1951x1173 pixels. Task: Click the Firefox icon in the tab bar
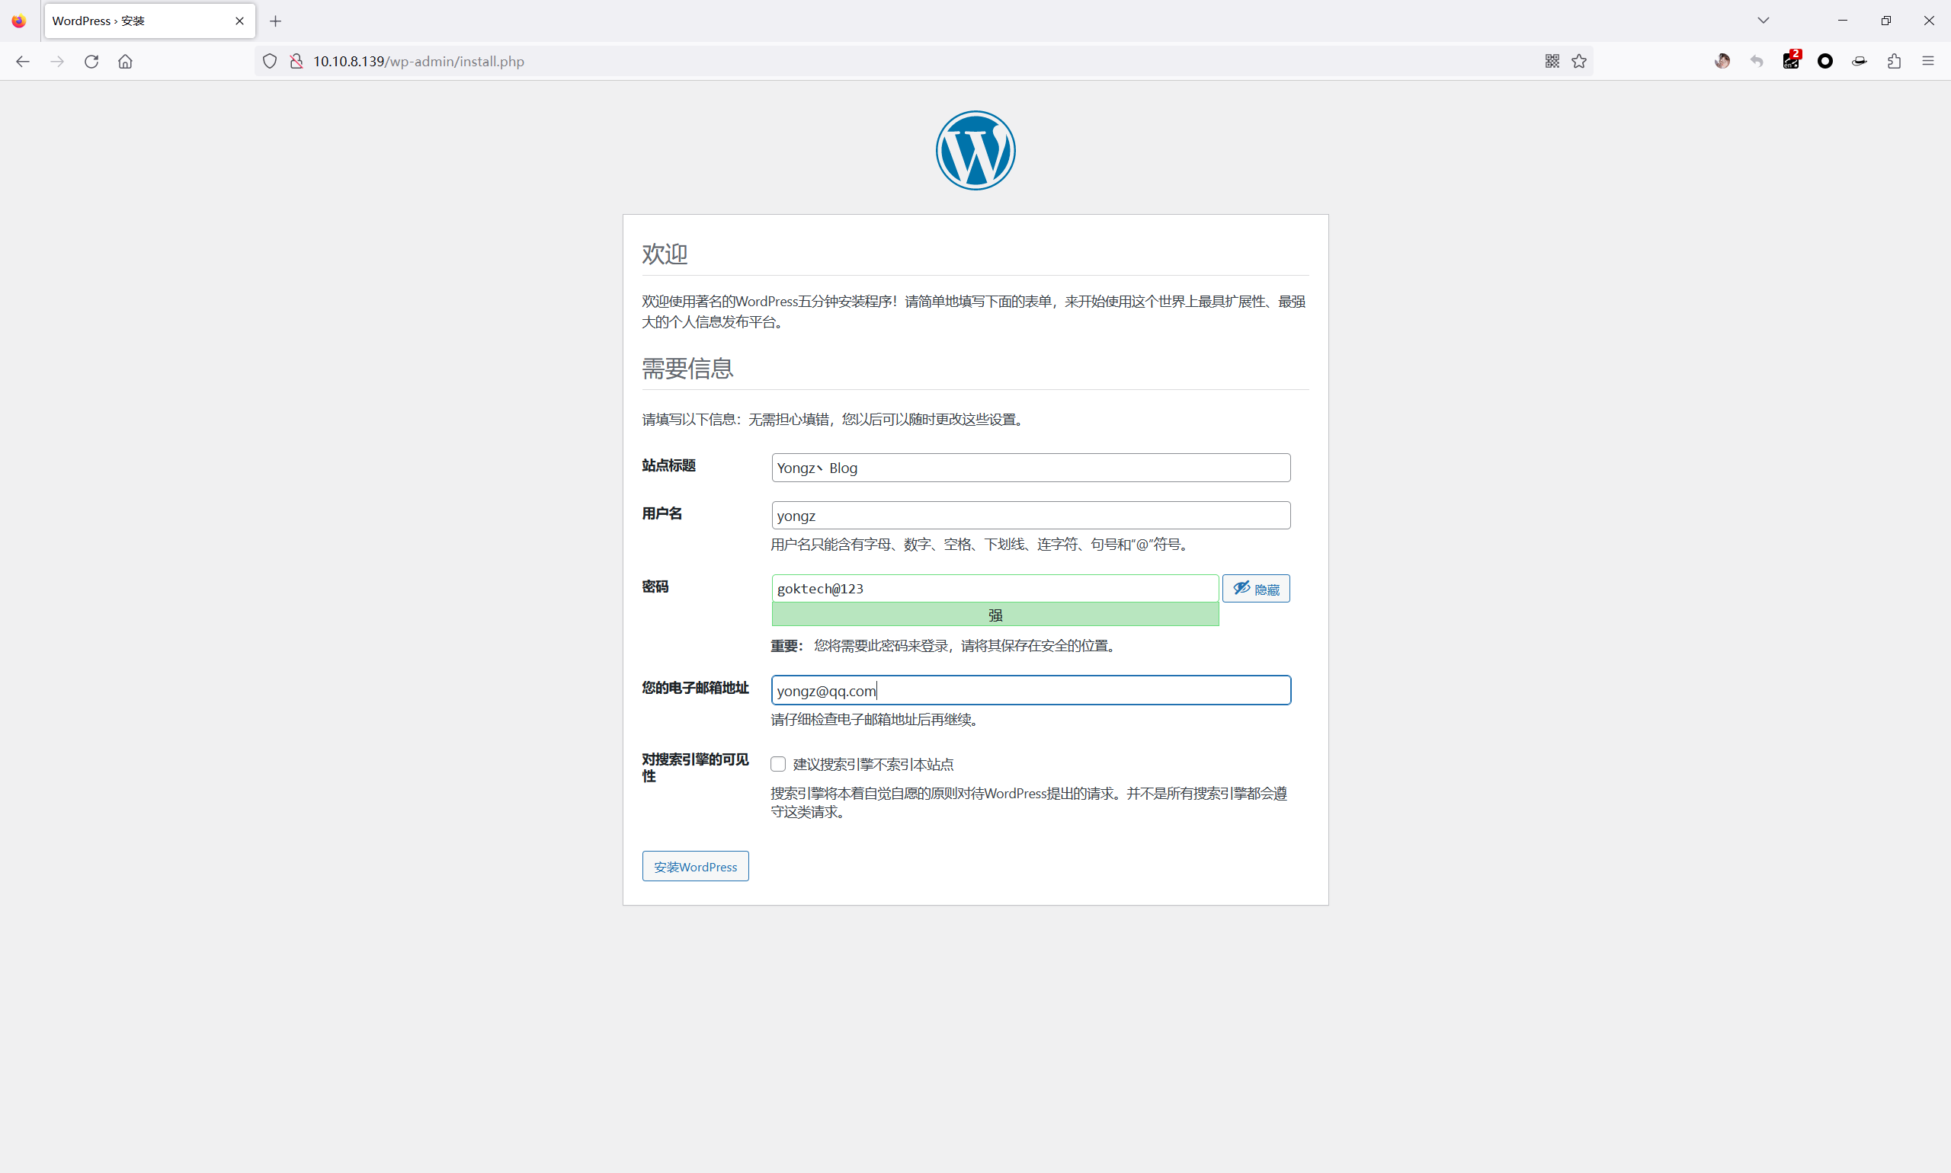click(x=19, y=21)
